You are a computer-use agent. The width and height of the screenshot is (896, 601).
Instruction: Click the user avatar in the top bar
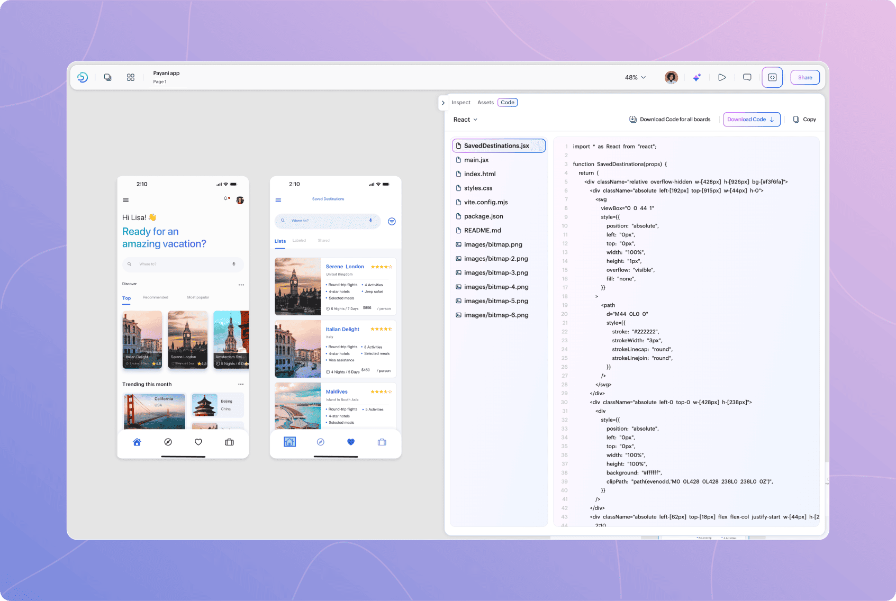point(671,77)
